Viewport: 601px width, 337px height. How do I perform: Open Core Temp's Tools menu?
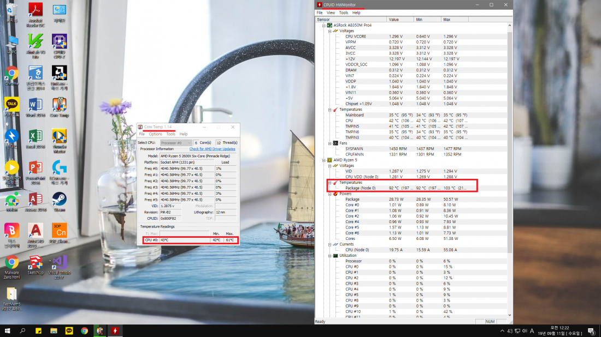pos(170,134)
